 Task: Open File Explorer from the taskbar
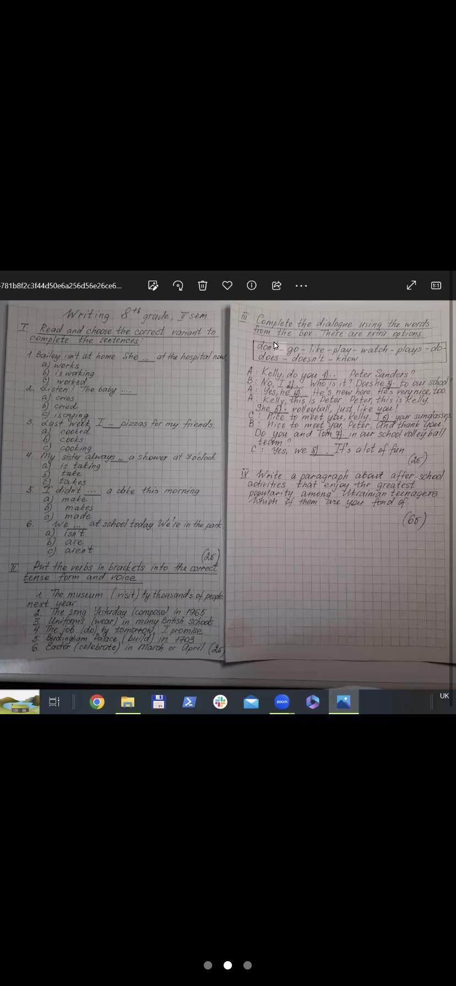[128, 702]
